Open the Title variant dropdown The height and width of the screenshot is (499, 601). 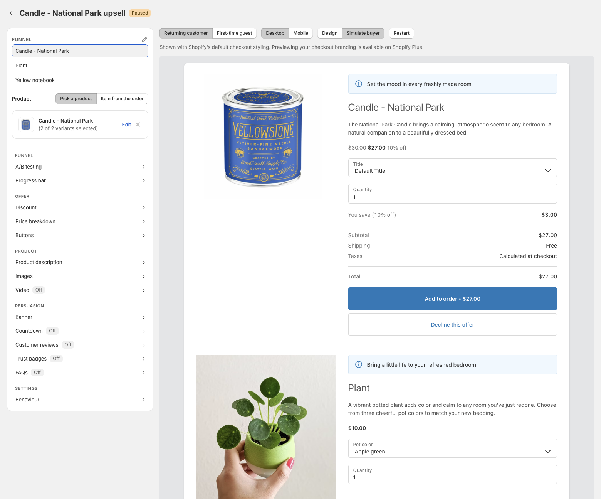[452, 168]
